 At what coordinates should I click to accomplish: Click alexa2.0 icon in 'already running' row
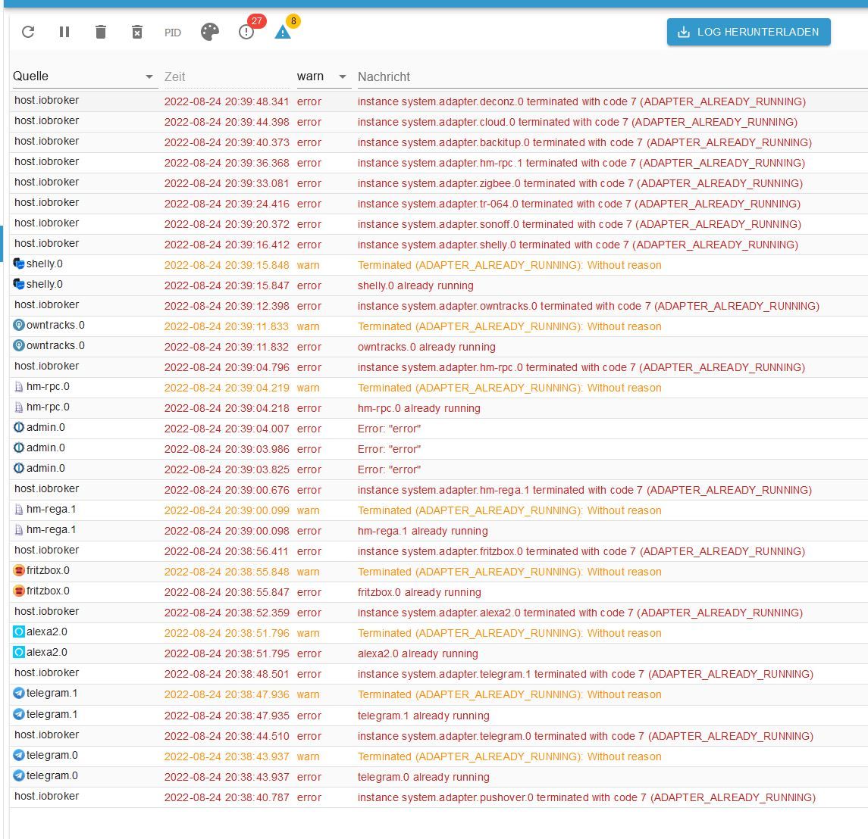click(x=19, y=652)
